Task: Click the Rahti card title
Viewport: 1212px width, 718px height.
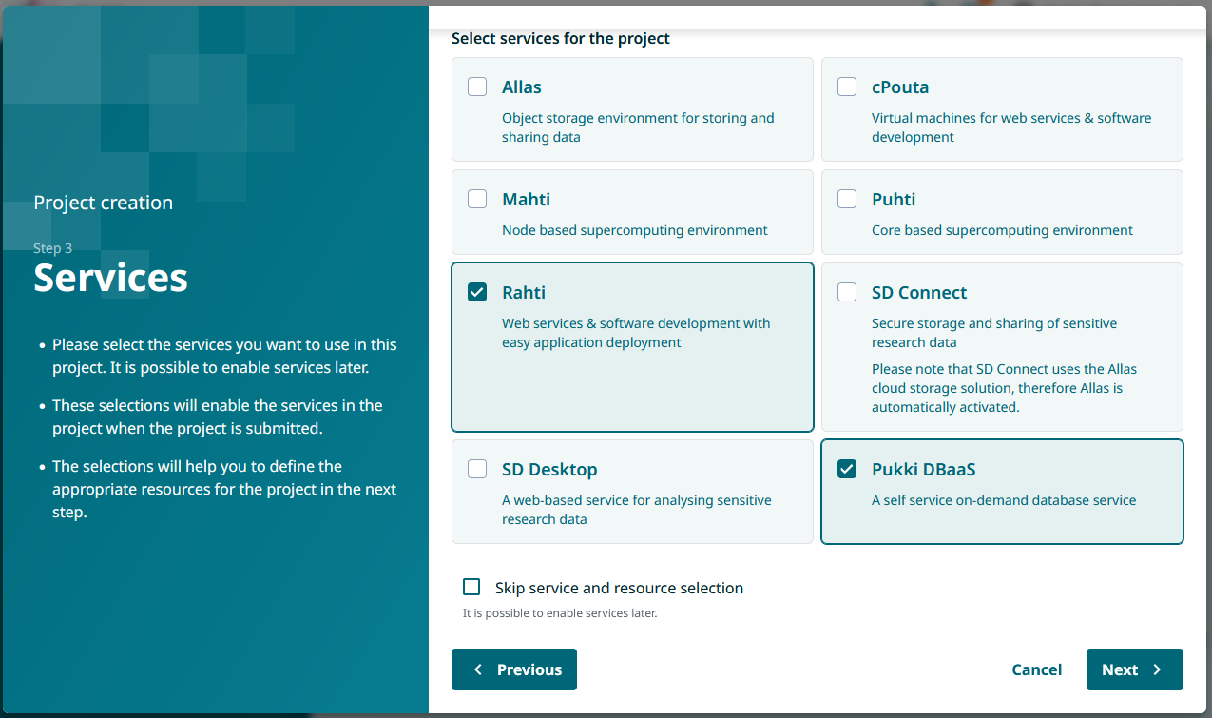Action: tap(524, 292)
